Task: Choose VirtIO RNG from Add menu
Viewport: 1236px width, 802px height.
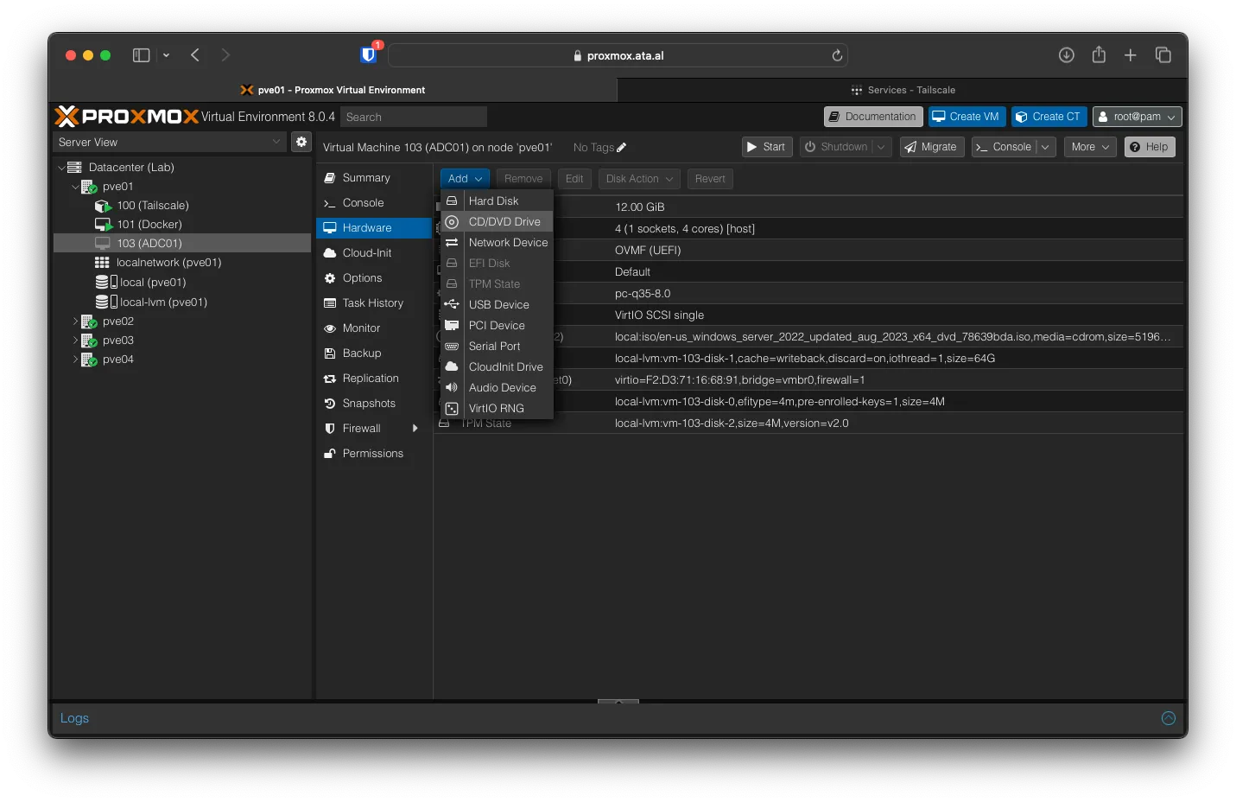Action: click(497, 409)
